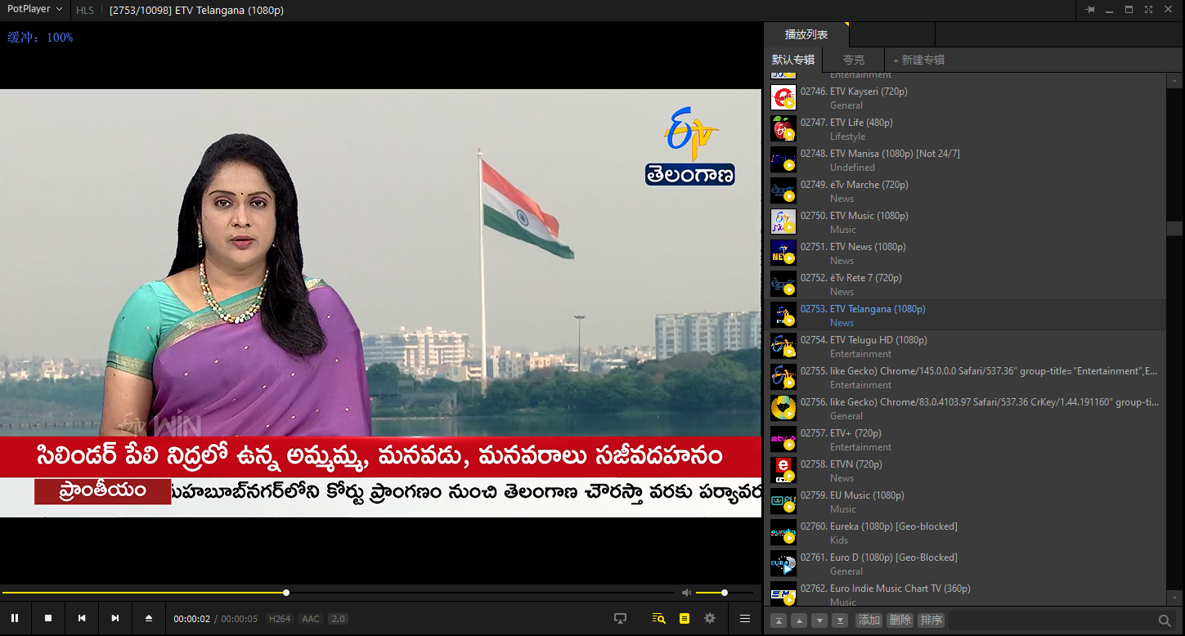Move item to bottom of playlist icon
Image resolution: width=1185 pixels, height=636 pixels.
pyautogui.click(x=840, y=620)
